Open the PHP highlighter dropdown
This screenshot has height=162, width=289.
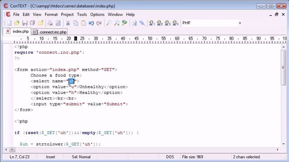point(240,23)
